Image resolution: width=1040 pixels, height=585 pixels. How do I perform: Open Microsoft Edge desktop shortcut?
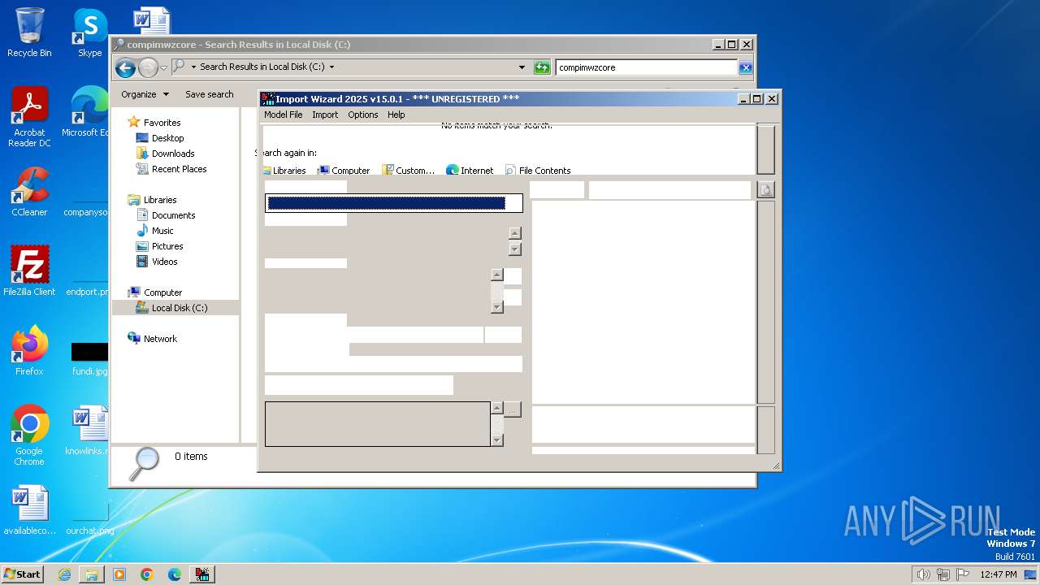(x=88, y=112)
